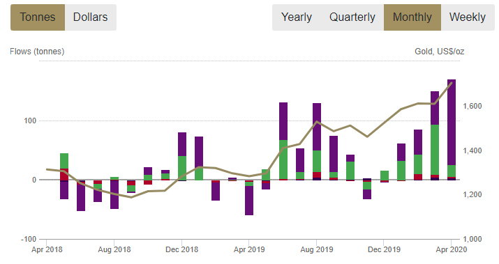This screenshot has width=499, height=264.
Task: Switch the chart units to Tonnes
Action: coord(38,17)
